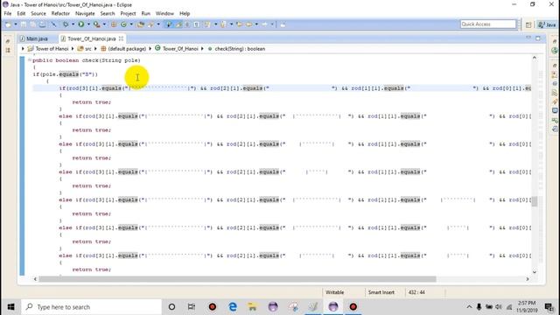Viewport: 560px width, 315px height.
Task: Open dropdown arrow next to external tools icon
Action: [x=104, y=24]
